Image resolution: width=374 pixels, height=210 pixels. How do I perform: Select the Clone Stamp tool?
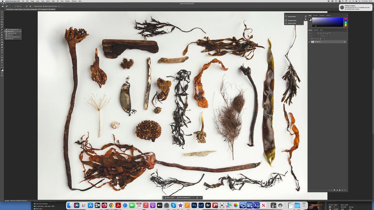click(2, 35)
